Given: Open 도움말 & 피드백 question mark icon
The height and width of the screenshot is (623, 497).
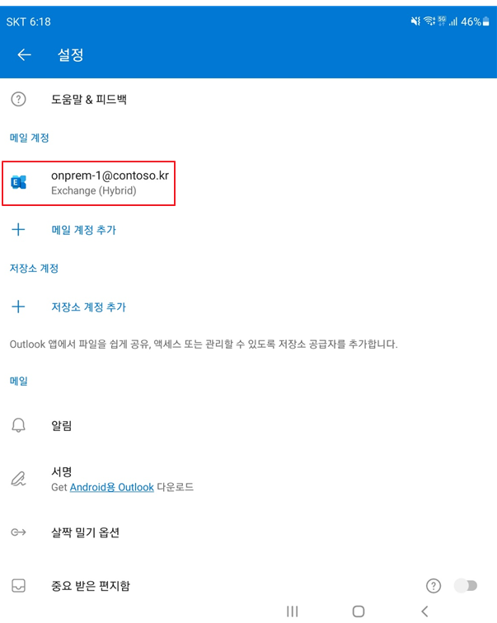Looking at the screenshot, I should [18, 99].
